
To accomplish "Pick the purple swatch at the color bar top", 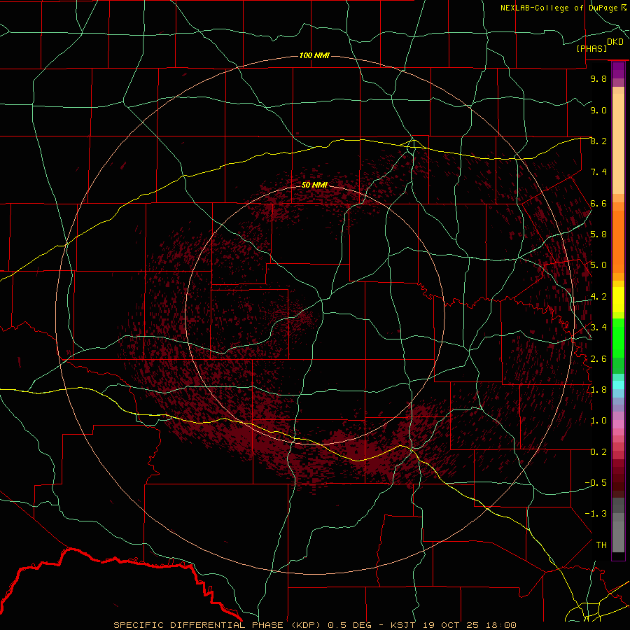I will [x=618, y=70].
